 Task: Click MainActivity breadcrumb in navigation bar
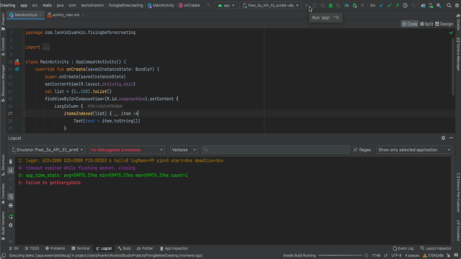pyautogui.click(x=161, y=6)
